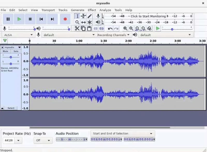This screenshot has height=152, width=207.
Task: Solo the myaudio track
Action: pyautogui.click(x=16, y=51)
